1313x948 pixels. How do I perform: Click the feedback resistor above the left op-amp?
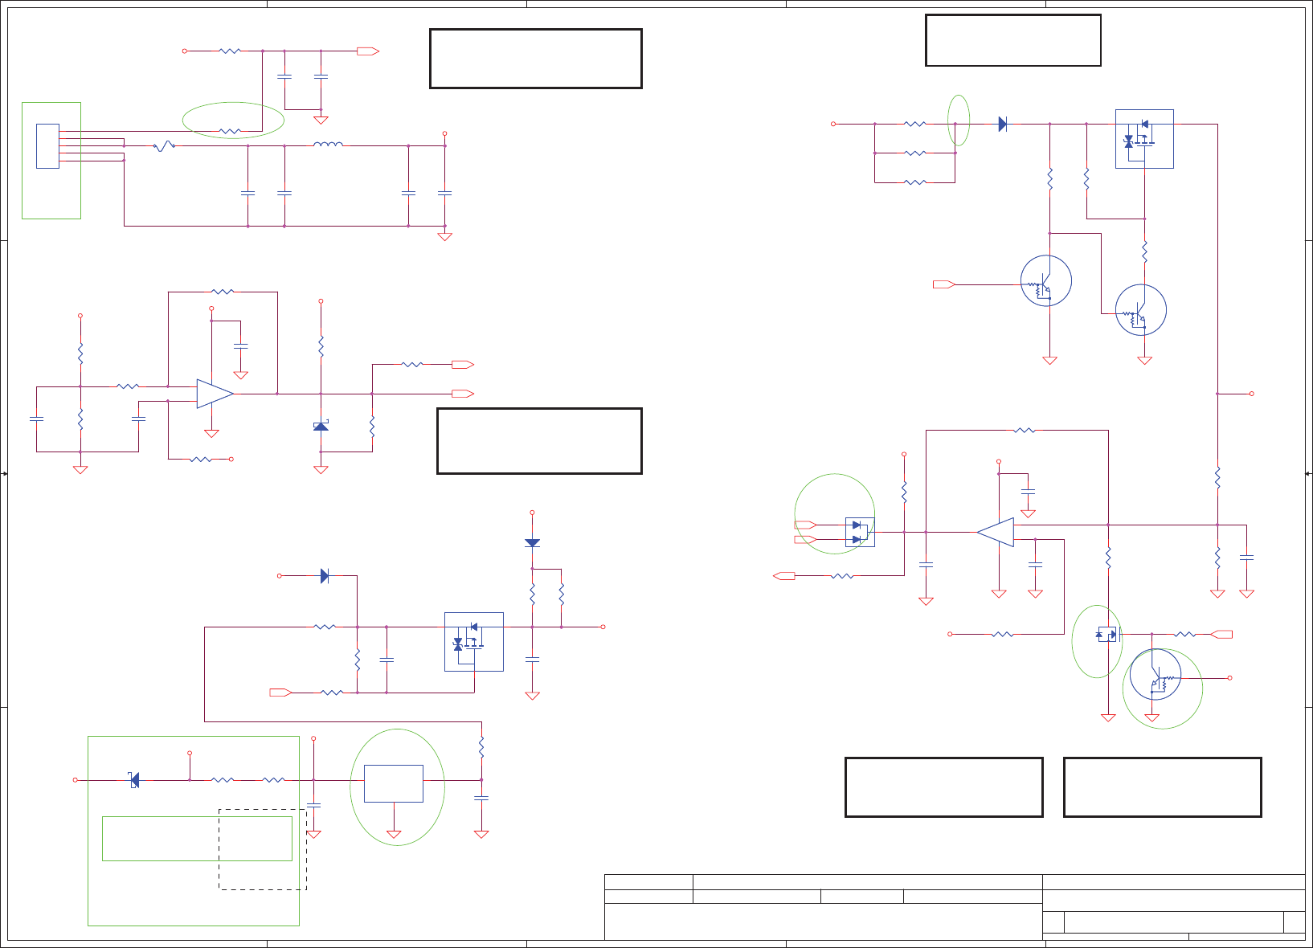coord(223,292)
